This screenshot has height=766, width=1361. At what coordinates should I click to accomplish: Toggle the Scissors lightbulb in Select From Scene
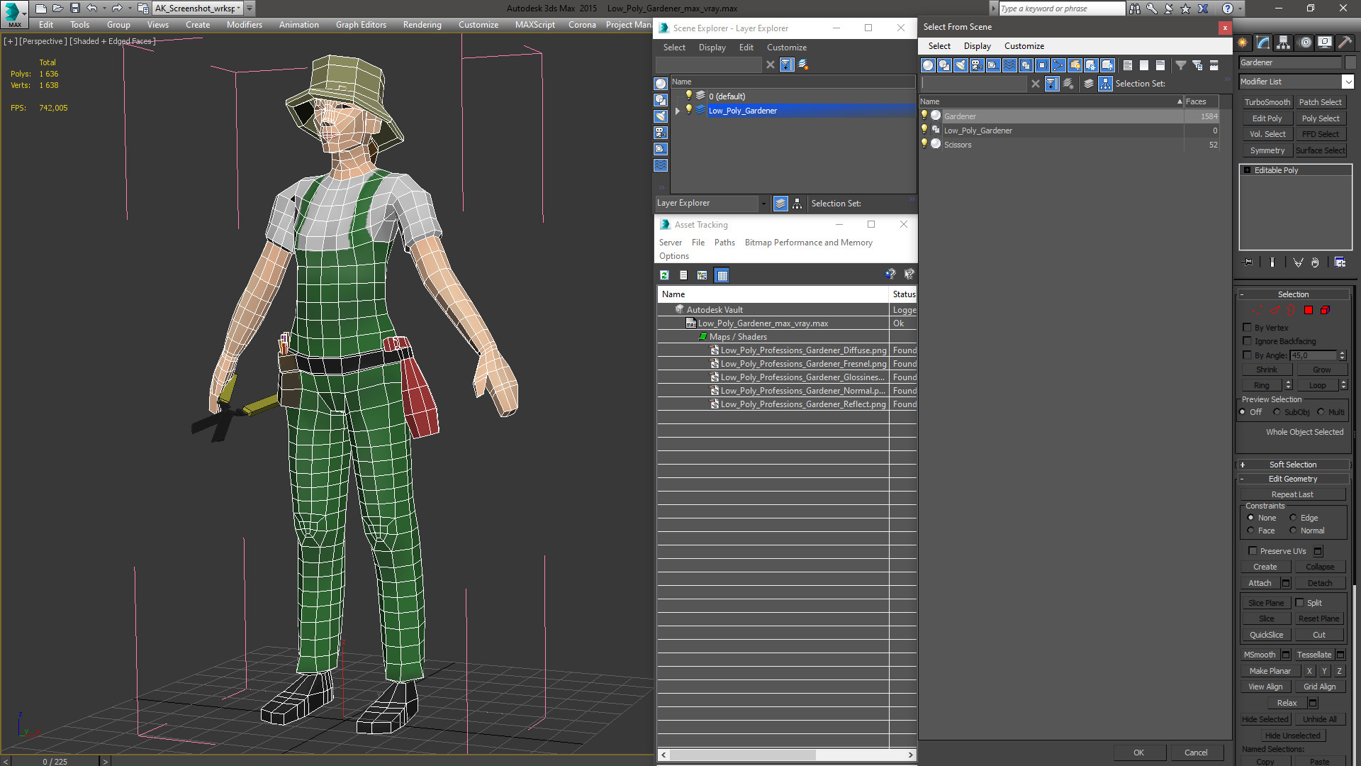click(x=924, y=144)
